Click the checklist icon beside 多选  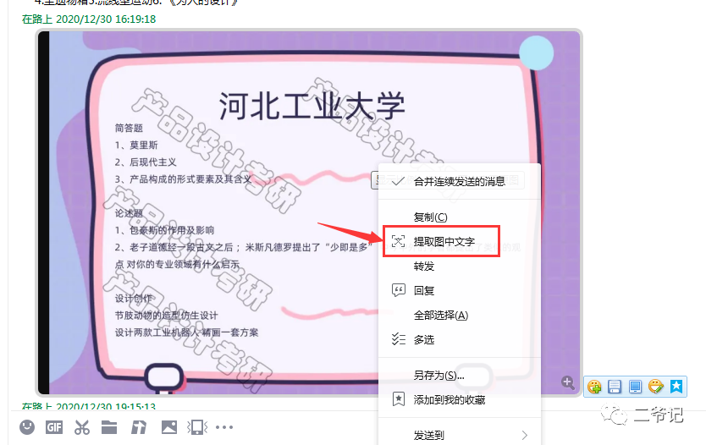(x=399, y=338)
